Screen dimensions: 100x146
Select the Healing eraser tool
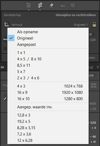[51, 5]
